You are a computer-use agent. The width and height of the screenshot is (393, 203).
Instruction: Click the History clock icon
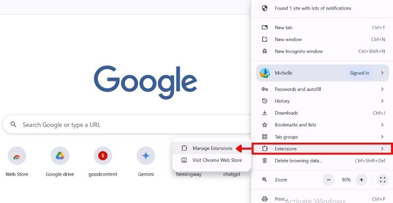click(x=265, y=101)
